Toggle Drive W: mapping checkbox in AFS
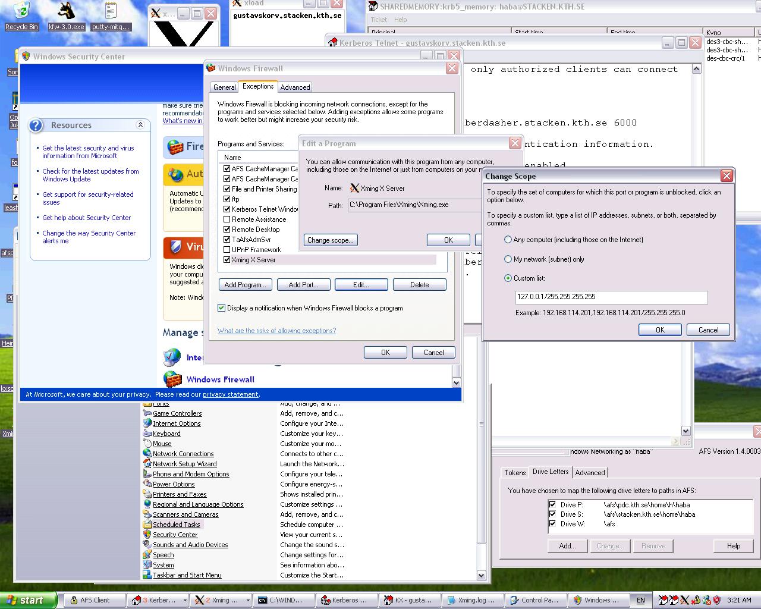The width and height of the screenshot is (761, 609). (552, 523)
